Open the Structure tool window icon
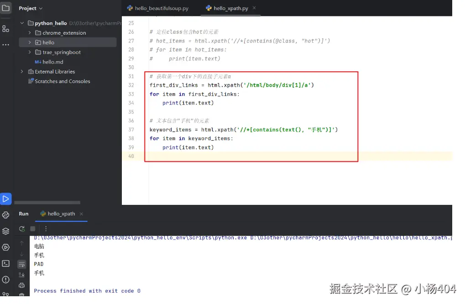The width and height of the screenshot is (465, 304). click(x=5, y=28)
